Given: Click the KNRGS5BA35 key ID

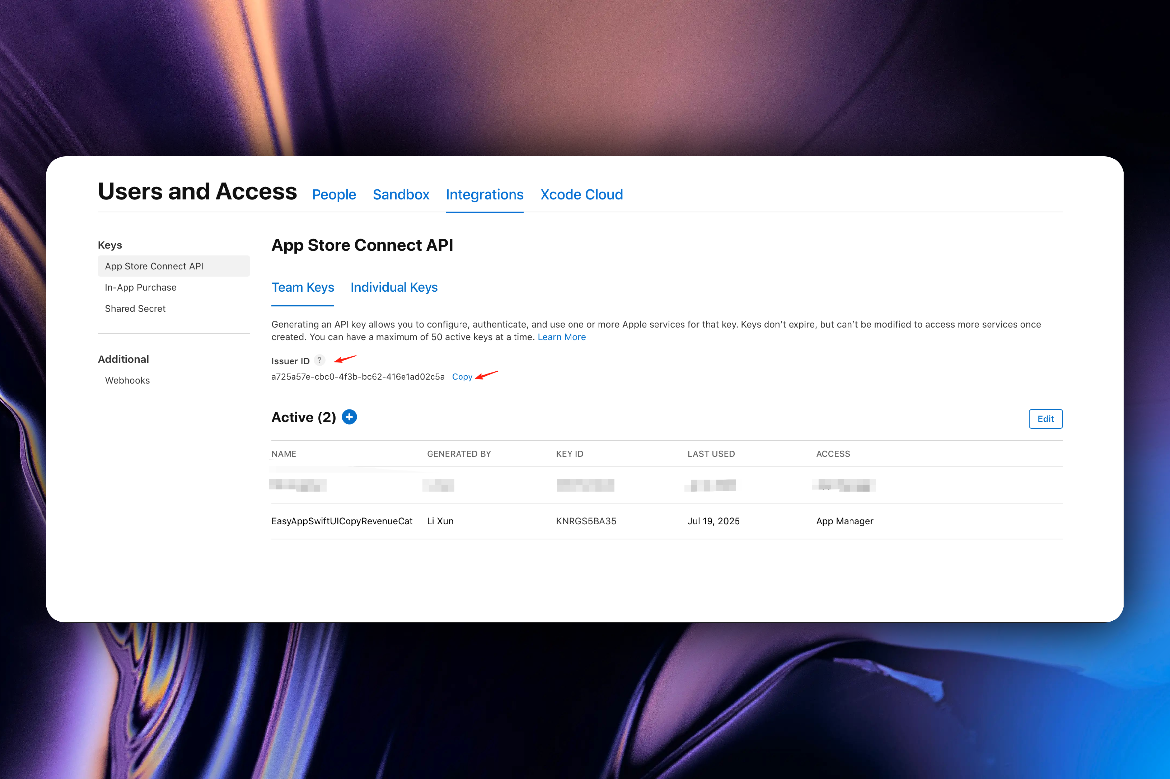Looking at the screenshot, I should click(x=586, y=521).
